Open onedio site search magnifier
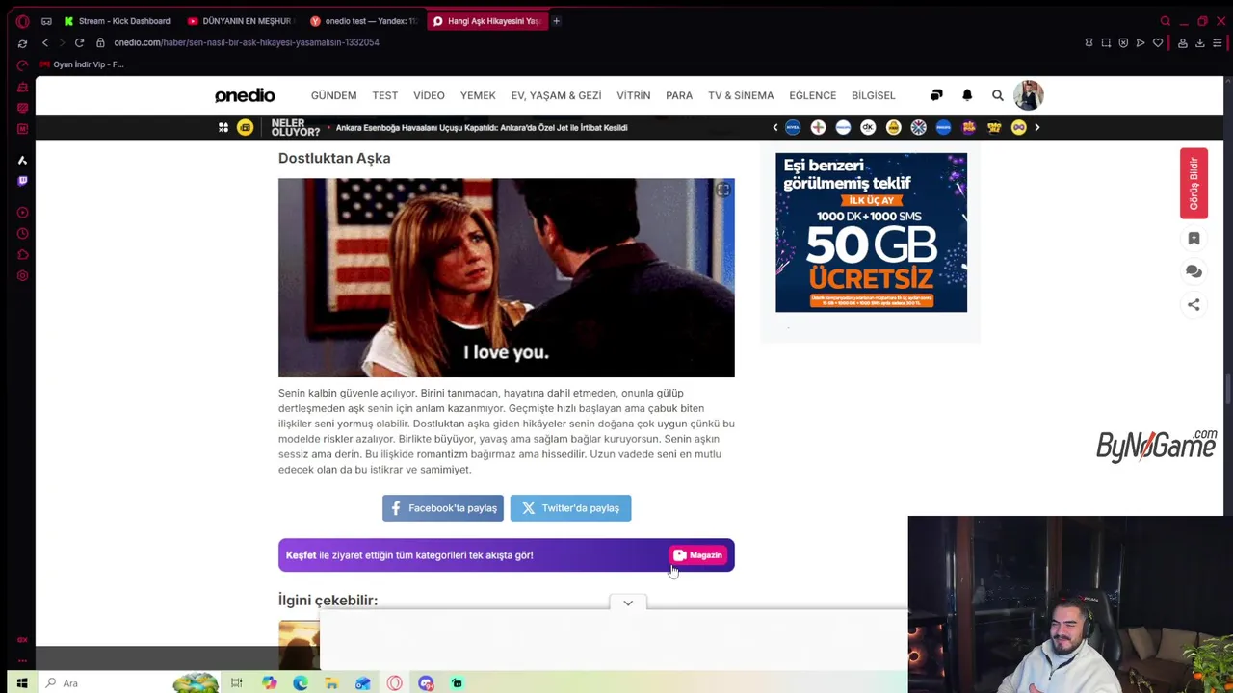1233x693 pixels. pyautogui.click(x=998, y=95)
